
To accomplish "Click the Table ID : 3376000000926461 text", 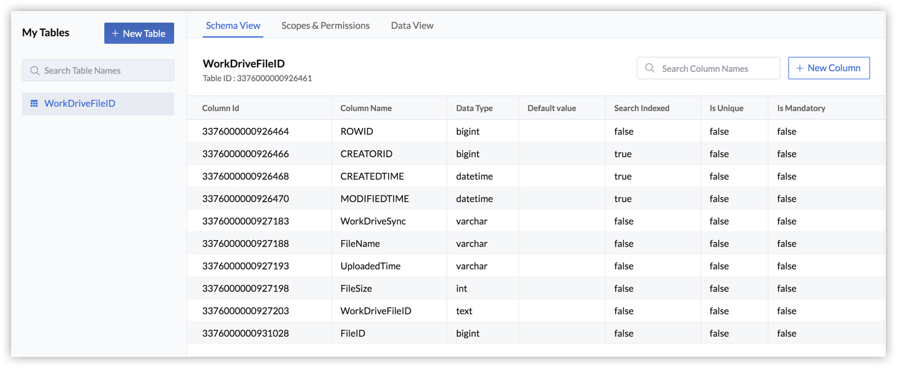I will tap(257, 79).
